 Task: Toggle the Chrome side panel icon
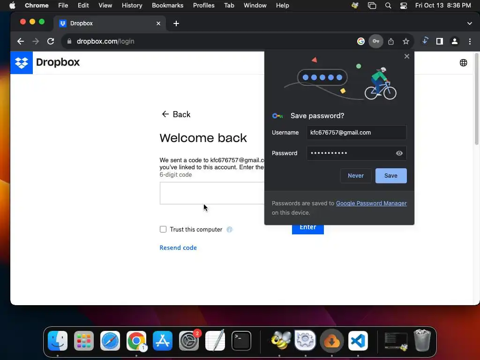[x=440, y=41]
